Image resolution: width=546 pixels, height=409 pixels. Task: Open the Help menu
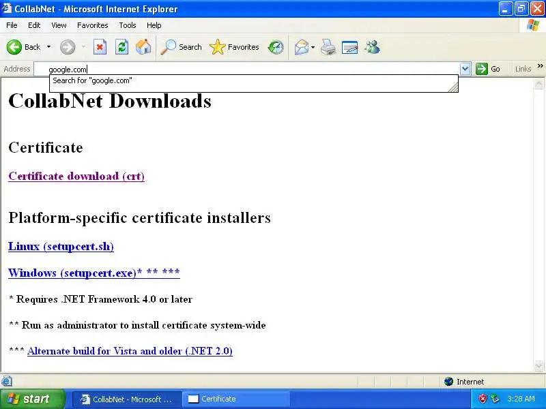[154, 25]
